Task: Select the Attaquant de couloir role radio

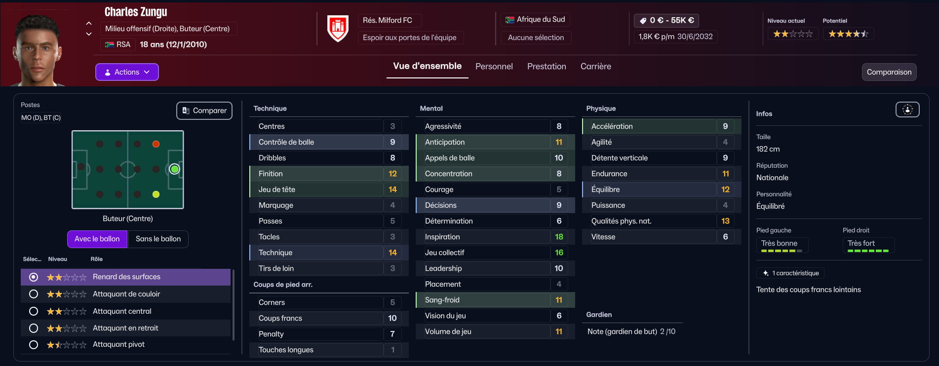Action: click(34, 294)
